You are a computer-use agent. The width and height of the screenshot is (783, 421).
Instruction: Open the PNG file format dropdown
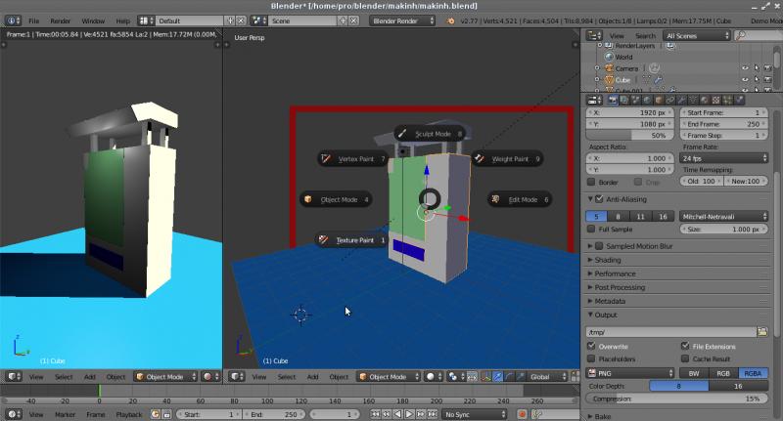630,372
